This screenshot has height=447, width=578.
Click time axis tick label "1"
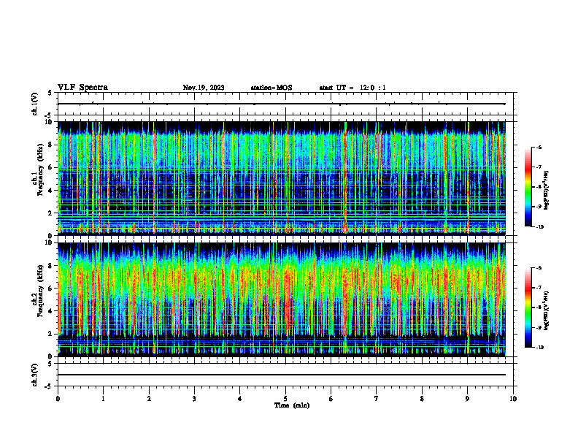coord(104,399)
